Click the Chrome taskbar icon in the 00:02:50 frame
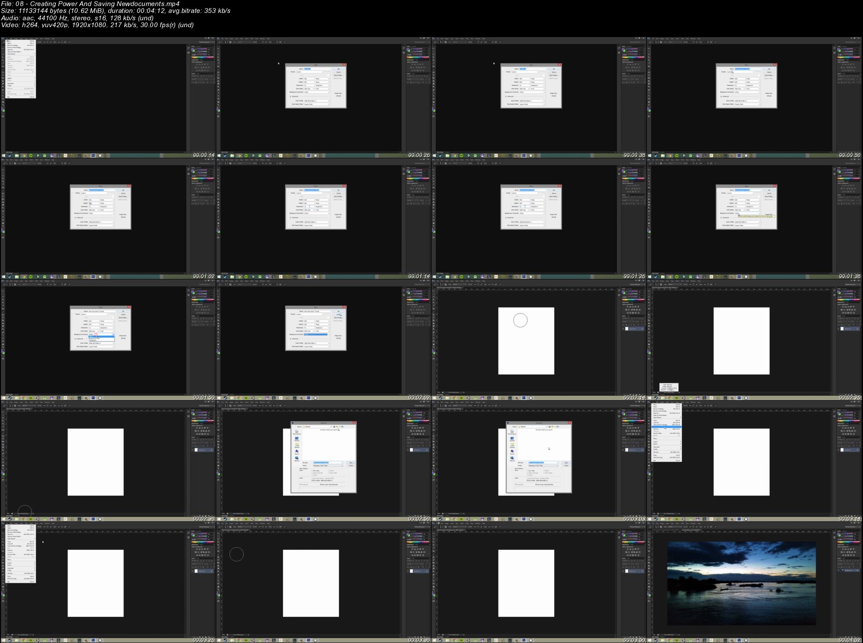Viewport: 863px width, 643px height. click(239, 519)
